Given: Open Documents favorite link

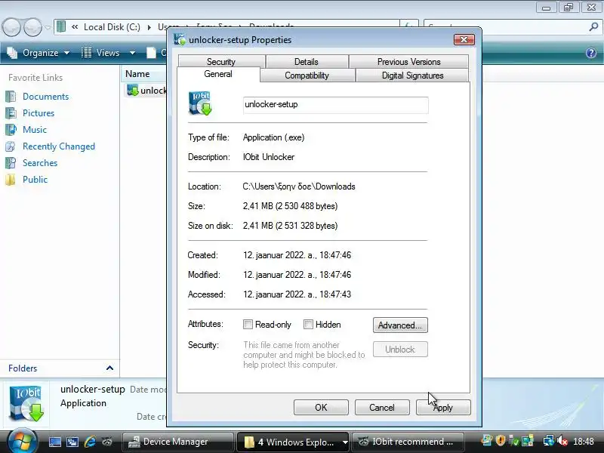Looking at the screenshot, I should pyautogui.click(x=45, y=97).
